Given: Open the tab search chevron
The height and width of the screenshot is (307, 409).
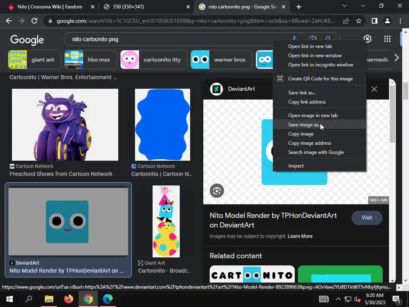Looking at the screenshot, I should (x=345, y=6).
